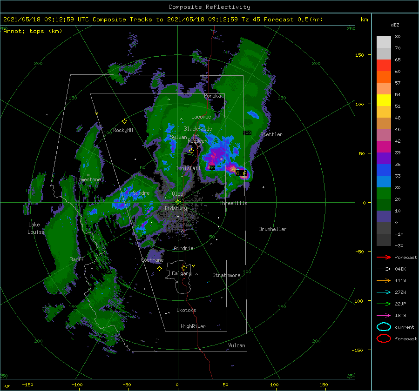This screenshot has width=419, height=391.
Task: Click the Strathmore city label
Action: [226, 275]
